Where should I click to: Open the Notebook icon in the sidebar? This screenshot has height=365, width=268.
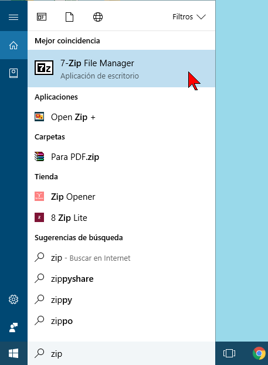13,73
